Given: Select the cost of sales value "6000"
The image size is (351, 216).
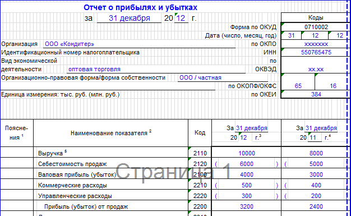Looking at the screenshot, I should 247,164.
